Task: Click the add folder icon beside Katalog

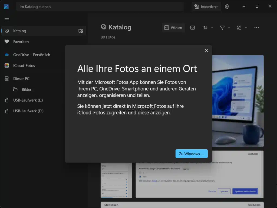Action: click(81, 31)
